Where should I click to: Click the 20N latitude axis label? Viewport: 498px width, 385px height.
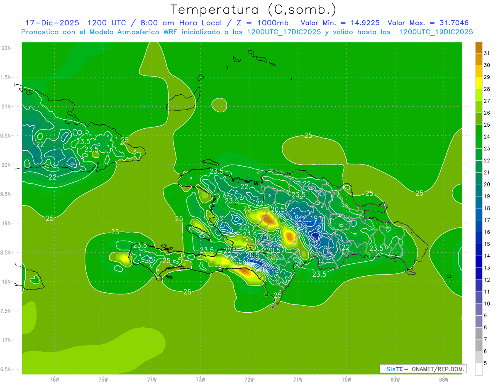pos(7,165)
